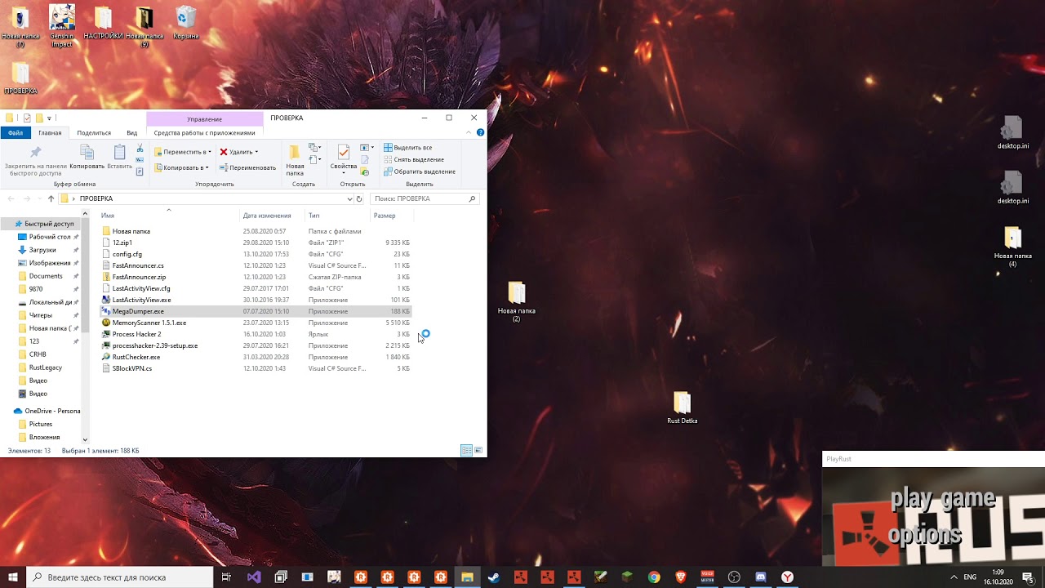Open the address bar history dropdown

tap(350, 198)
